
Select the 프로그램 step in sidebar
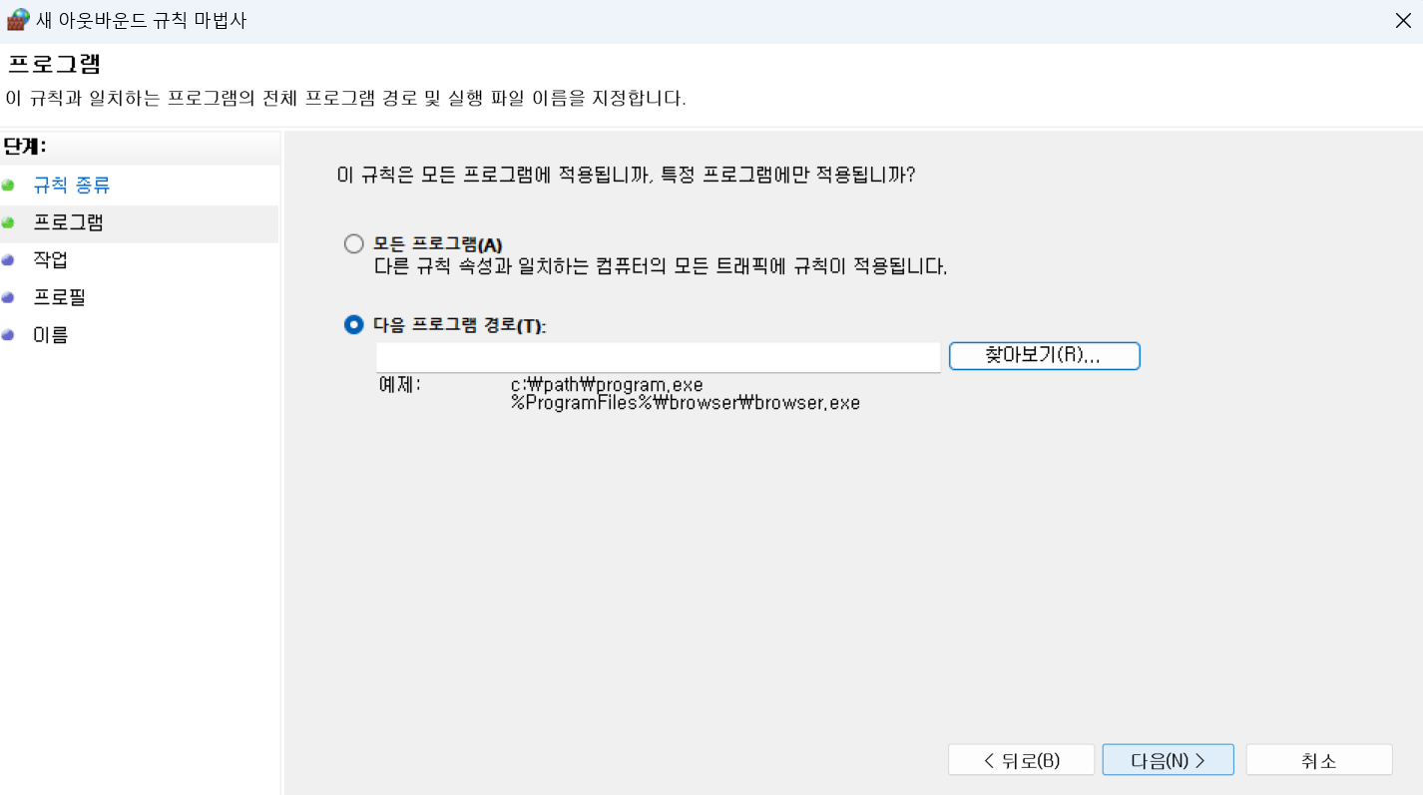click(x=69, y=222)
